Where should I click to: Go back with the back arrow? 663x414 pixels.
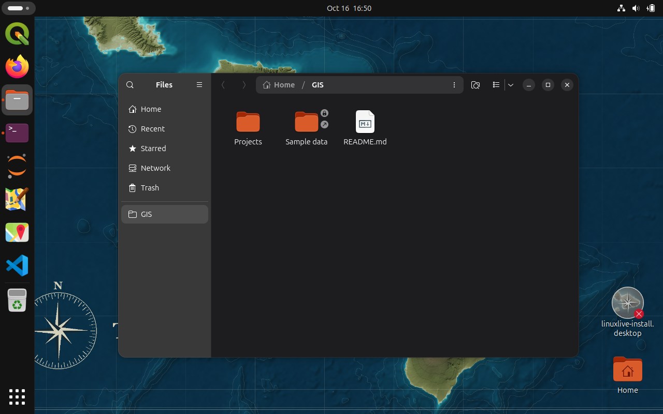(x=223, y=85)
